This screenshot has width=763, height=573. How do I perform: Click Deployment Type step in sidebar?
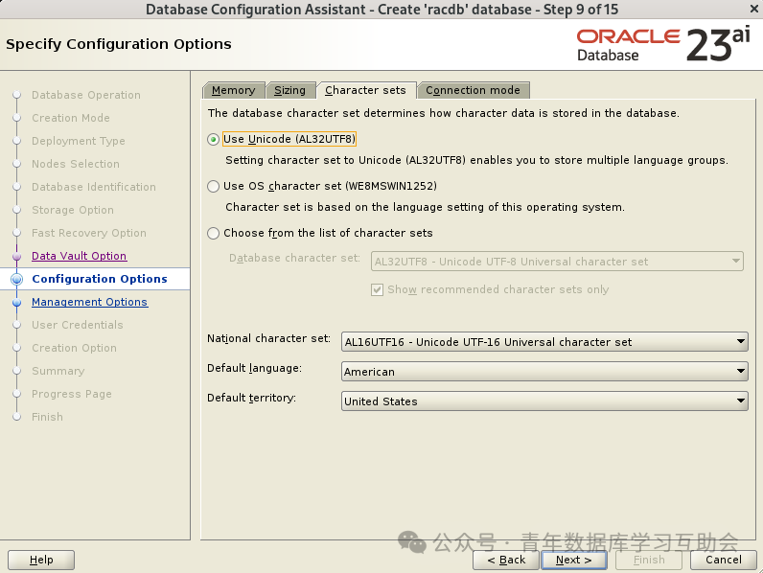79,141
